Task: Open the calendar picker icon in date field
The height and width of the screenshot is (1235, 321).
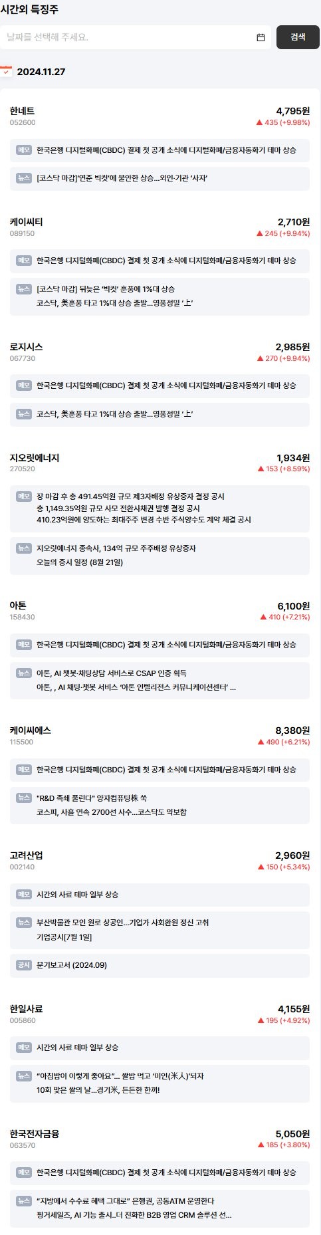Action: click(261, 37)
